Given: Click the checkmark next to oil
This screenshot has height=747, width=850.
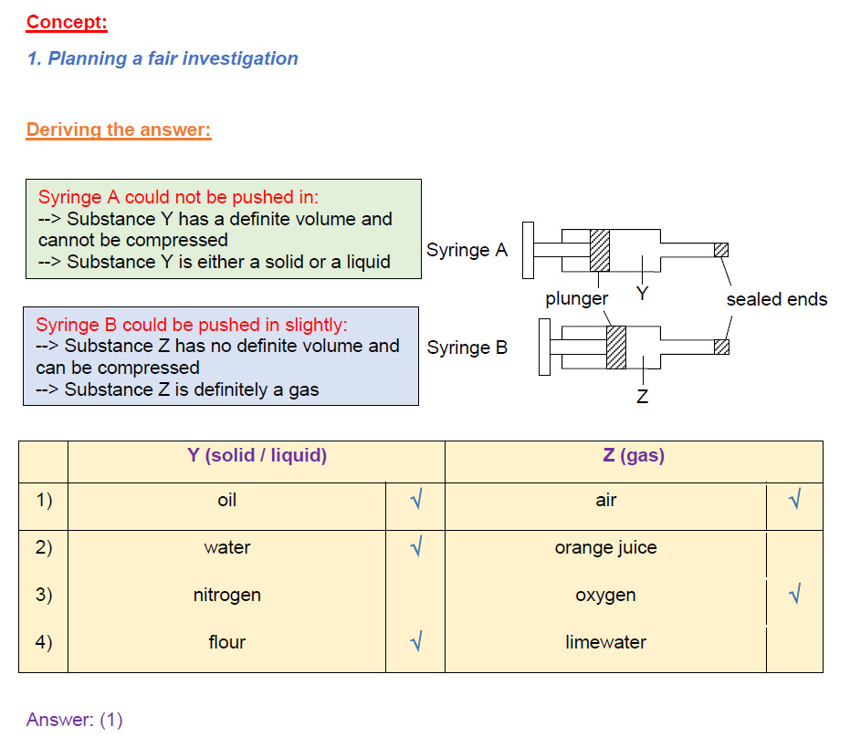Looking at the screenshot, I should [416, 499].
